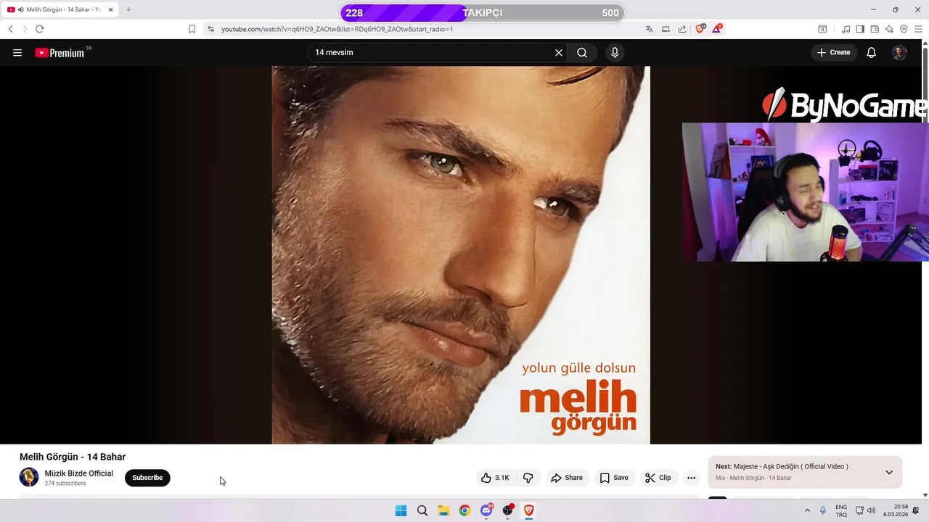Open a new browser tab
The image size is (929, 522).
128,9
